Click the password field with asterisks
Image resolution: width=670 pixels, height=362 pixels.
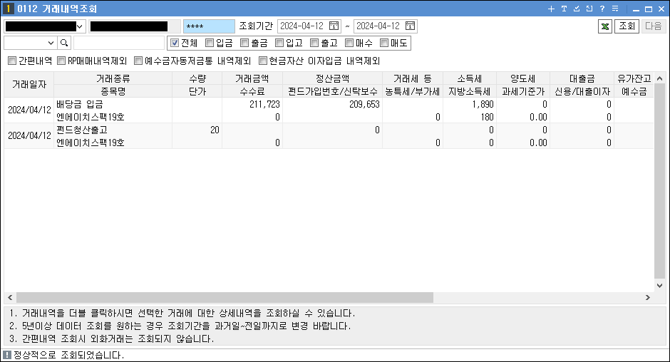[209, 26]
